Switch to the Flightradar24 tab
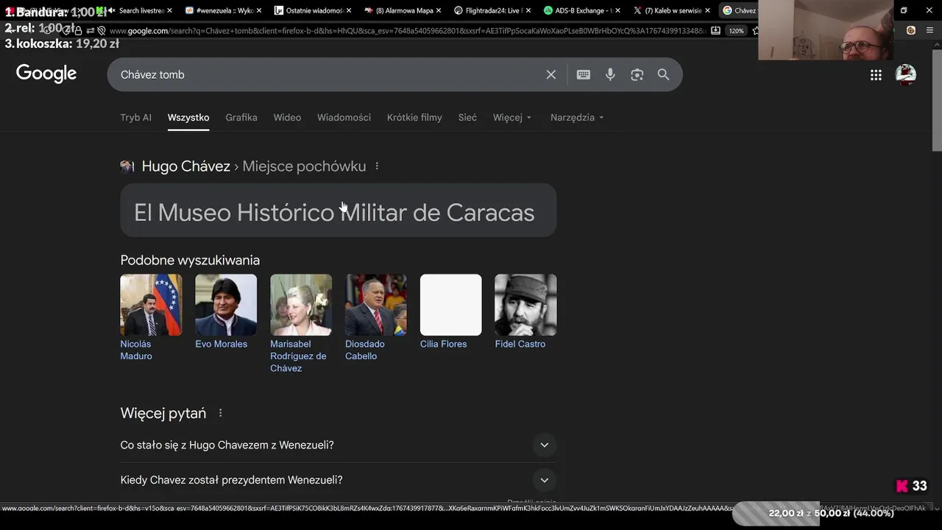Image resolution: width=942 pixels, height=530 pixels. click(492, 10)
